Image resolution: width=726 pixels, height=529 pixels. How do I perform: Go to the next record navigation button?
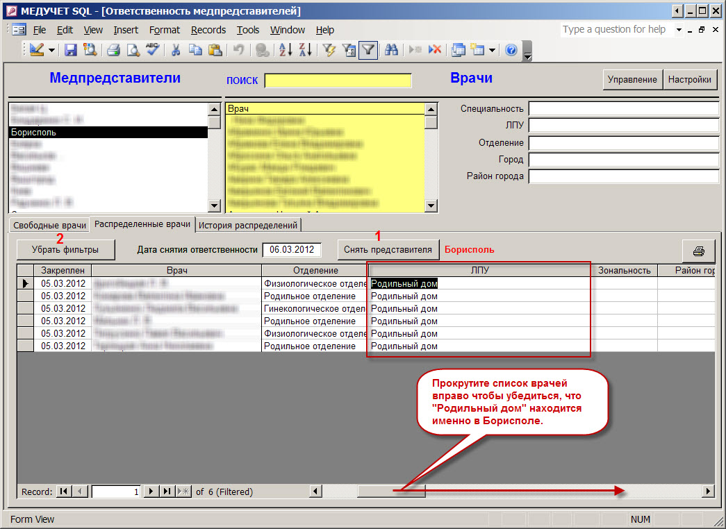(151, 492)
